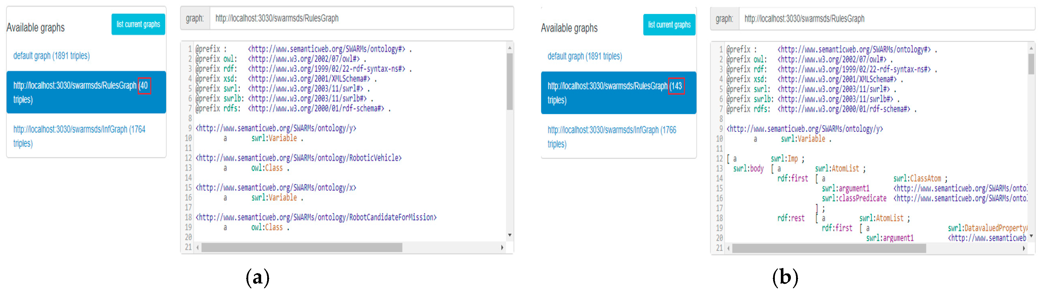Focus the graph URL field in panel (a)
The width and height of the screenshot is (1044, 296).
coord(362,18)
